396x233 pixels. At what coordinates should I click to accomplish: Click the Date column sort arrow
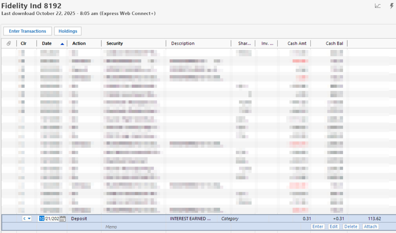click(x=62, y=44)
